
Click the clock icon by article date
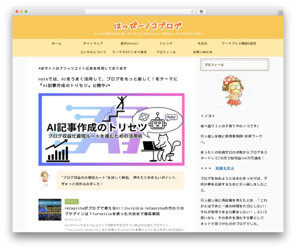[66, 219]
